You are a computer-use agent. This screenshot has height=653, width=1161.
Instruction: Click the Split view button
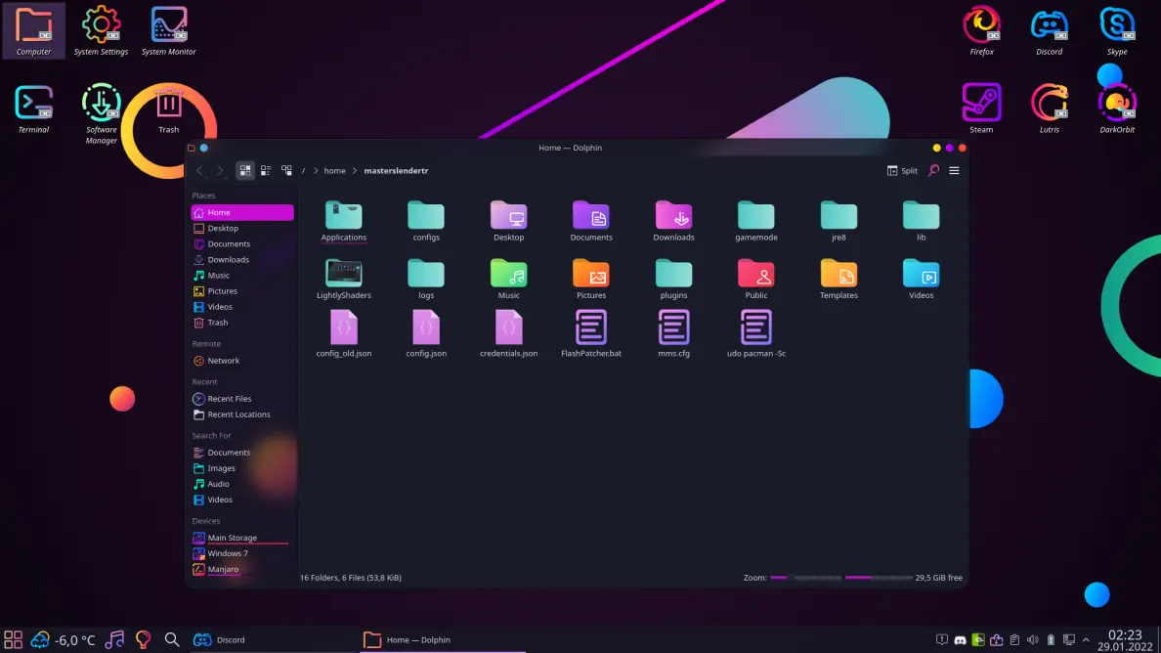tap(902, 170)
